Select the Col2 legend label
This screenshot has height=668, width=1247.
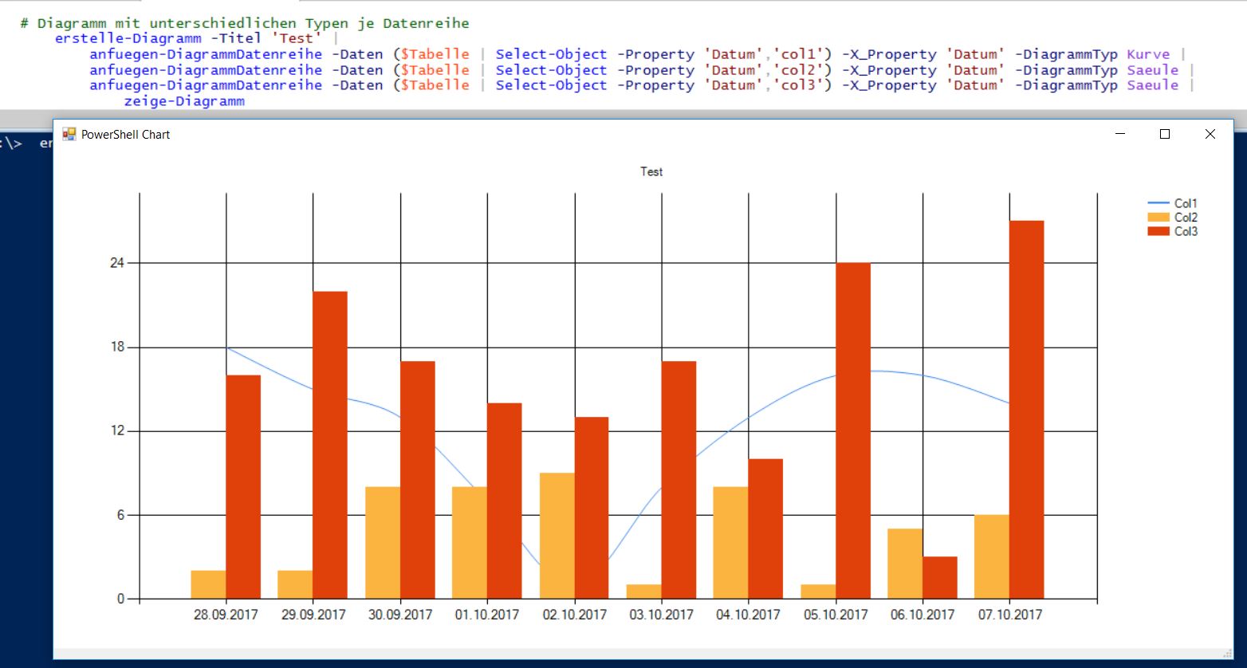(x=1186, y=217)
